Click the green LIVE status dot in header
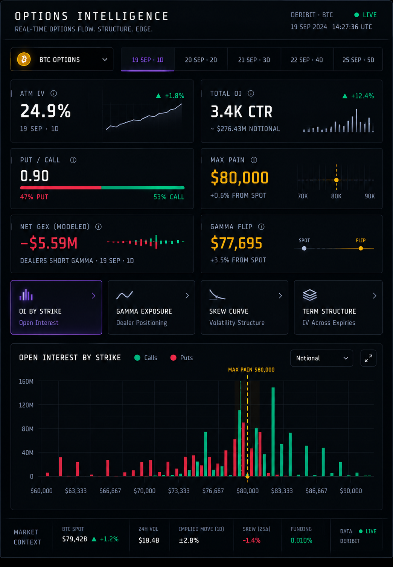 point(356,15)
